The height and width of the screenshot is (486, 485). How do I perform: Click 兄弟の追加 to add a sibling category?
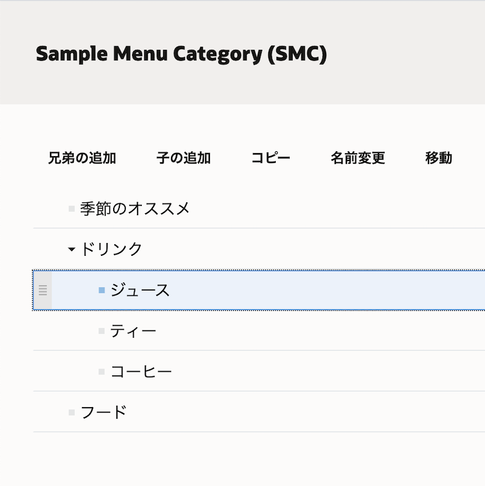81,158
